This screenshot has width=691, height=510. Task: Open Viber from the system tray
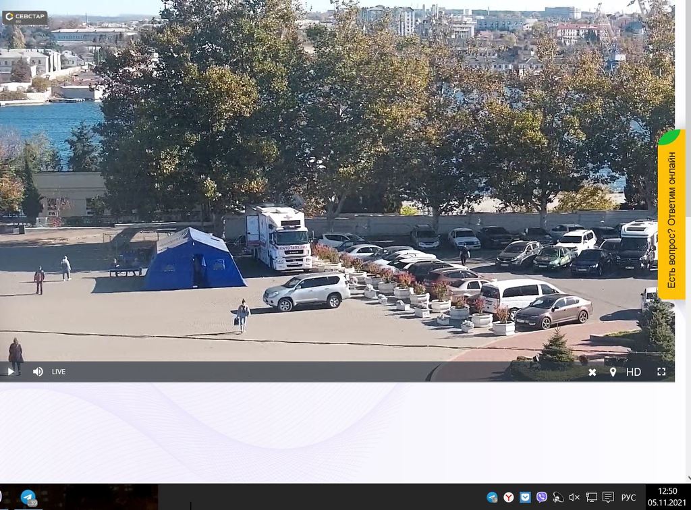coord(541,497)
